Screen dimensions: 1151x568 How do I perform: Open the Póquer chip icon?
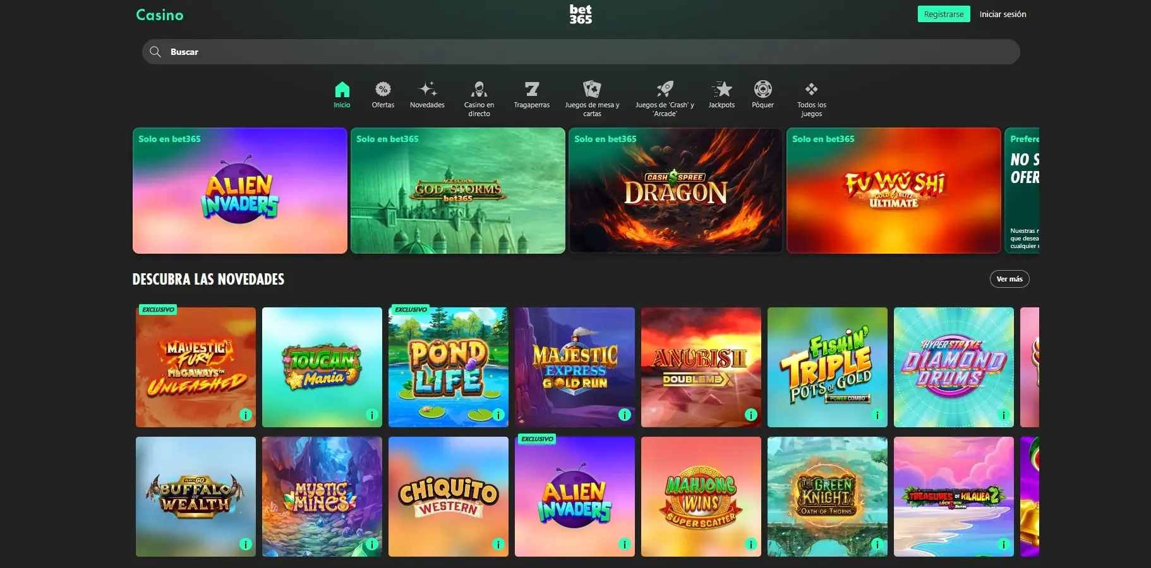(762, 88)
